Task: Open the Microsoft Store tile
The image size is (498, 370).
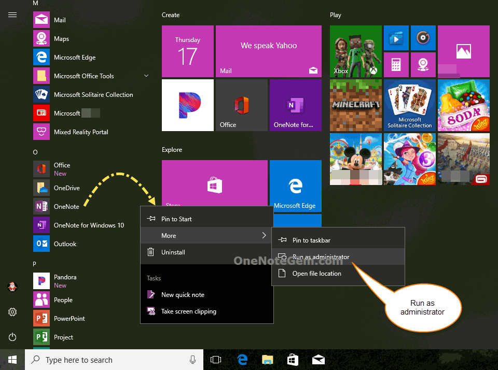Action: 214,183
